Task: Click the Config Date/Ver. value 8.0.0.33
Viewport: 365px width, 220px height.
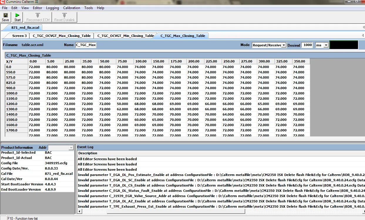Action: click(x=51, y=168)
